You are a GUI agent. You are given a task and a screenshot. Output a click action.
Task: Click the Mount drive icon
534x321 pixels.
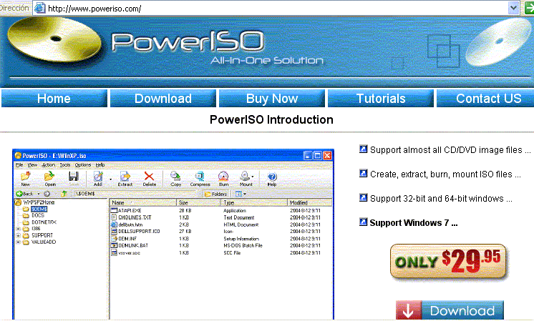(x=245, y=176)
